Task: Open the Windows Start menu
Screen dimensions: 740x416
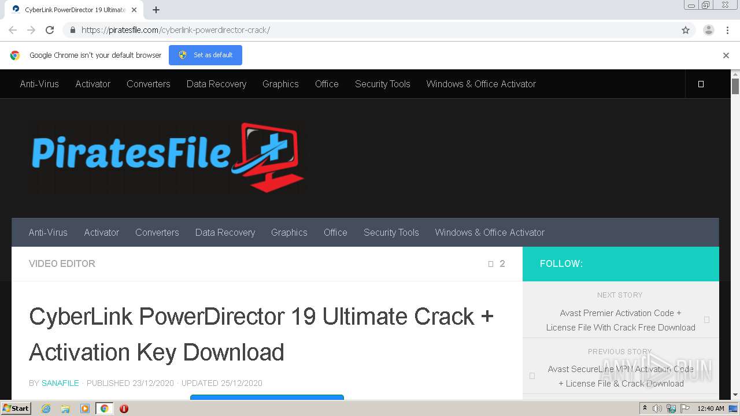Action: click(x=16, y=408)
